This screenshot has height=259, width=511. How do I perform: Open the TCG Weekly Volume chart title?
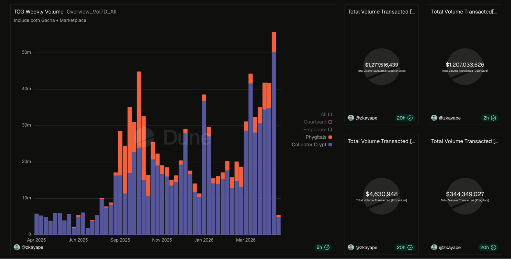click(39, 12)
